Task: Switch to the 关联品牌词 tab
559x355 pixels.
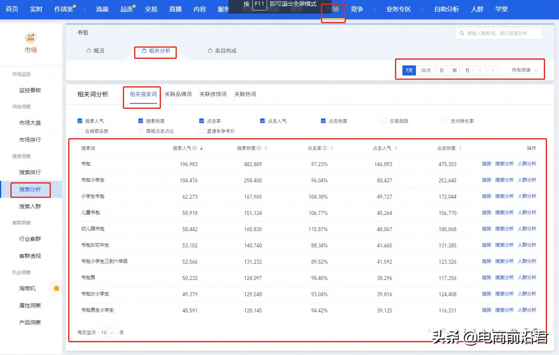Action: 178,94
